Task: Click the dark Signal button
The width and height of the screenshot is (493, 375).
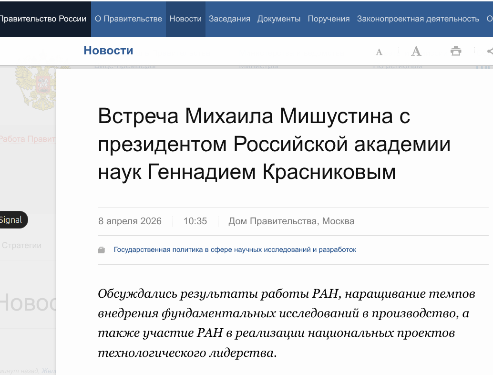Action: (12, 220)
